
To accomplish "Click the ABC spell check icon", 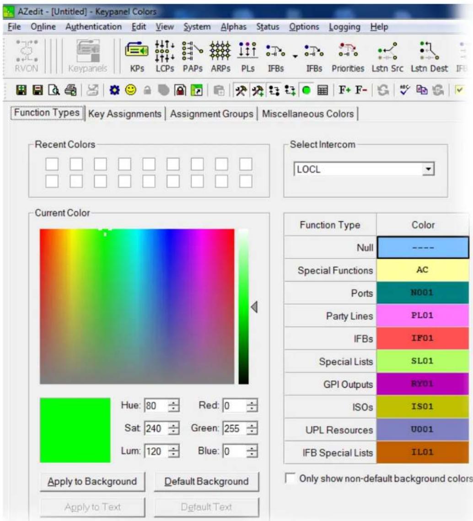I will (405, 90).
